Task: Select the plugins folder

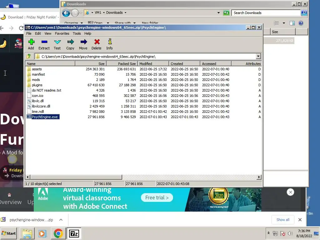Action: (x=37, y=85)
